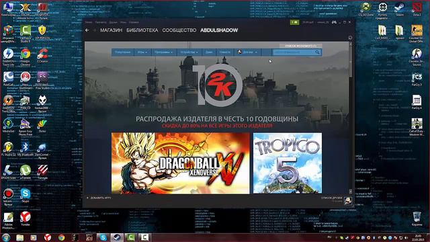Open the Dragon Ball Xenoverse banner
The image size is (430, 242).
point(181,163)
